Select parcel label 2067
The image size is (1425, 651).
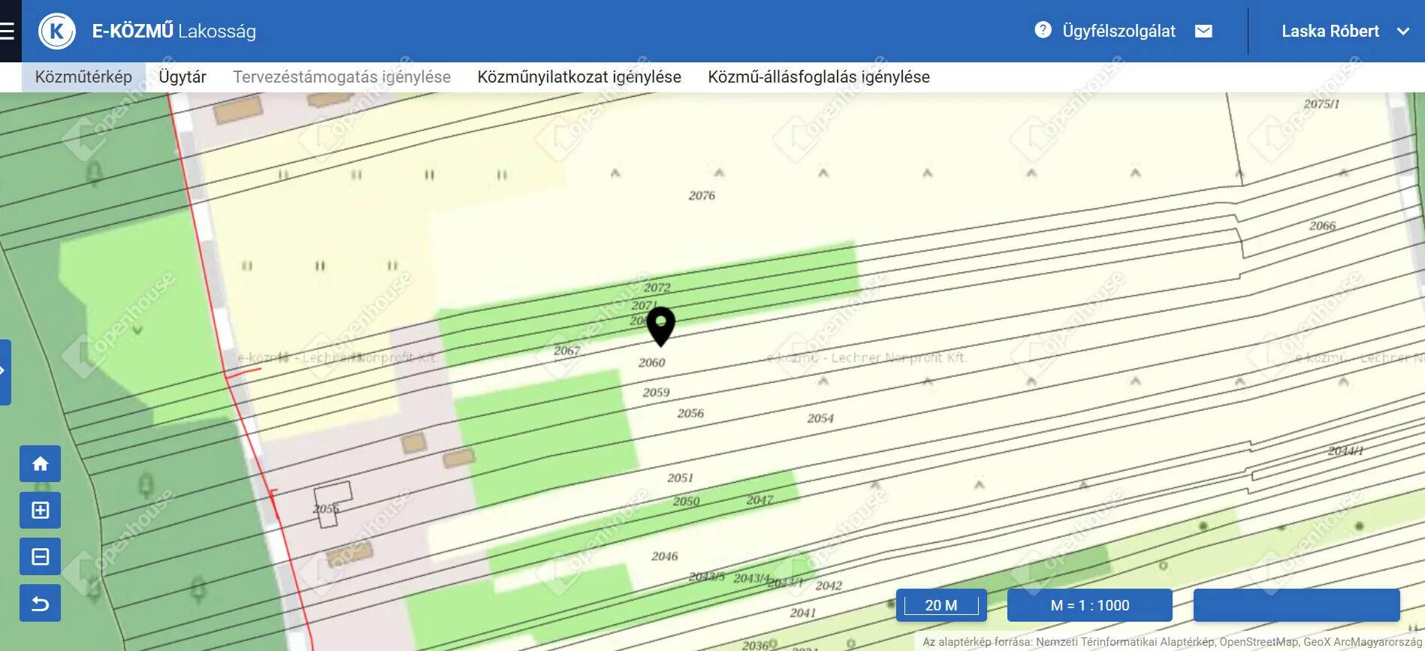tap(567, 351)
